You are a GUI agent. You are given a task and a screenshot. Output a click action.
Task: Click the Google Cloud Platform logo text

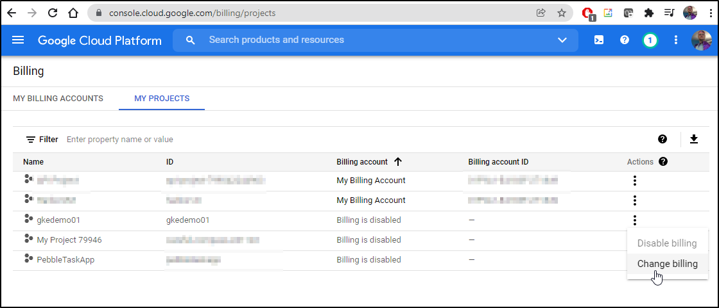pos(100,40)
